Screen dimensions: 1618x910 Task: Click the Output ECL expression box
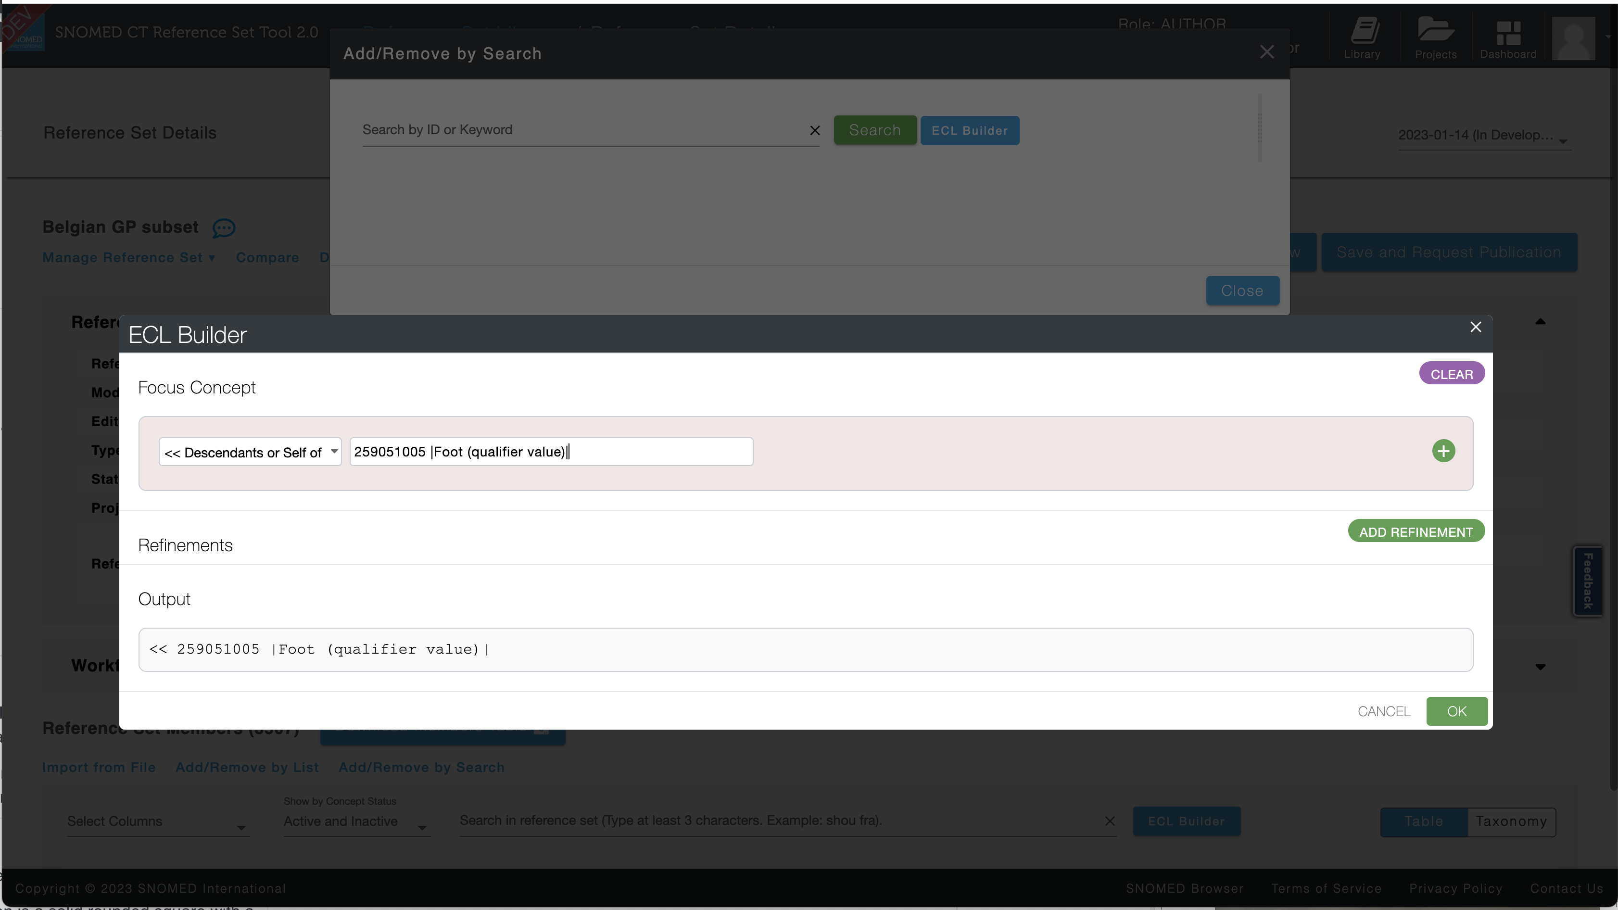(x=805, y=649)
